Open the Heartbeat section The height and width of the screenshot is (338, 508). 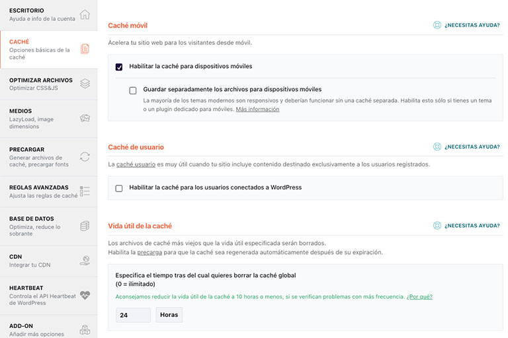49,295
